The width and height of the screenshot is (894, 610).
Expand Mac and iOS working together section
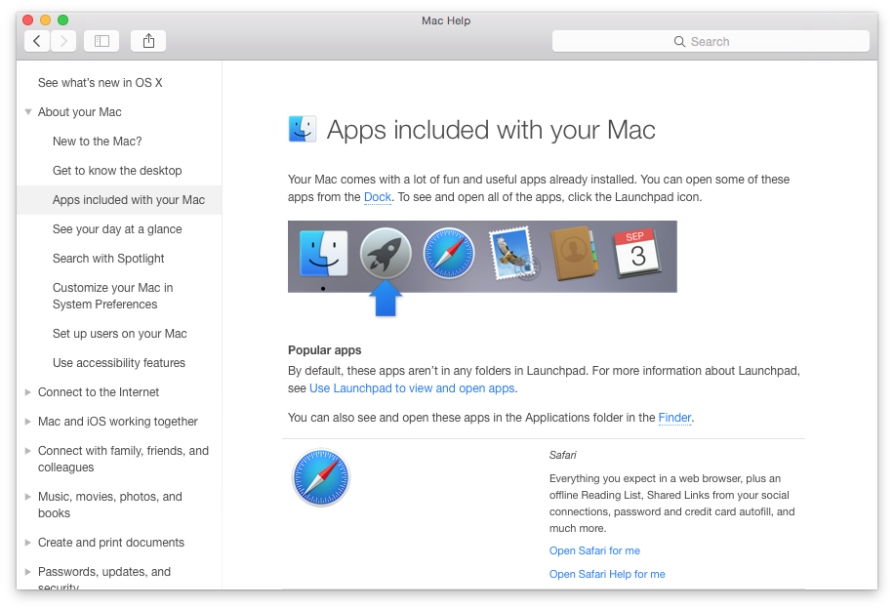tap(28, 422)
